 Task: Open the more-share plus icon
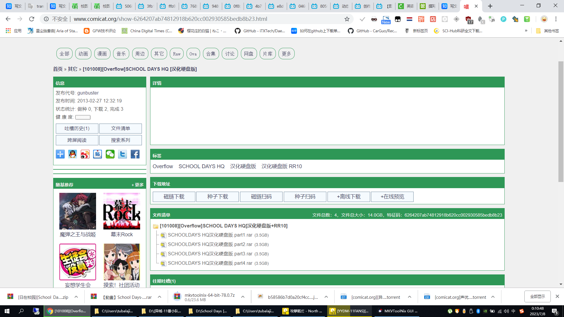(x=60, y=154)
